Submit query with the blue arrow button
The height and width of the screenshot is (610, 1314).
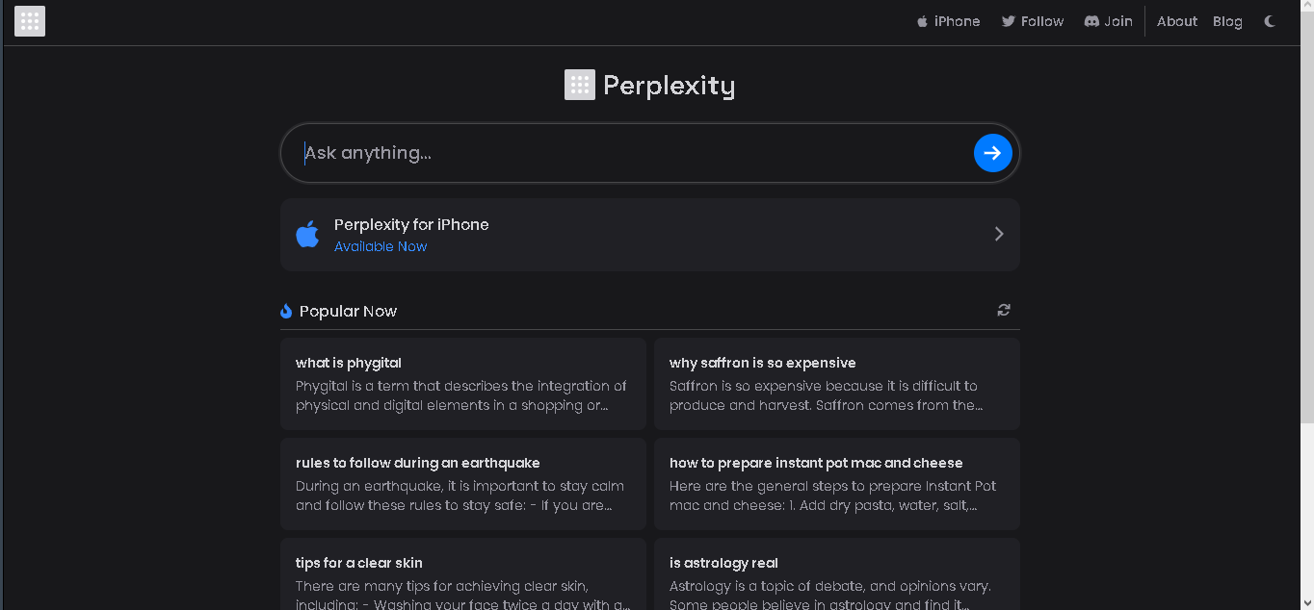[992, 153]
